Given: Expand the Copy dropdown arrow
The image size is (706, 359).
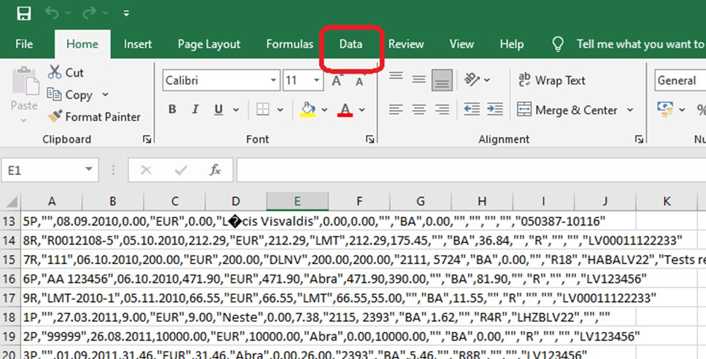Looking at the screenshot, I should [105, 95].
